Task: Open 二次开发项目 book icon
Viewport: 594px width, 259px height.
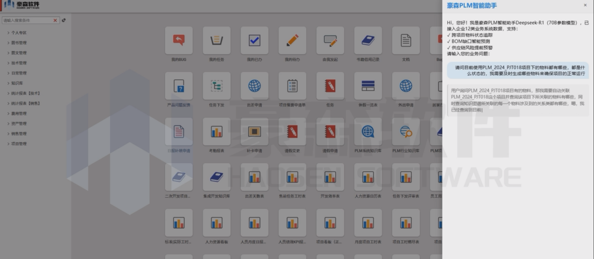Action: click(179, 177)
